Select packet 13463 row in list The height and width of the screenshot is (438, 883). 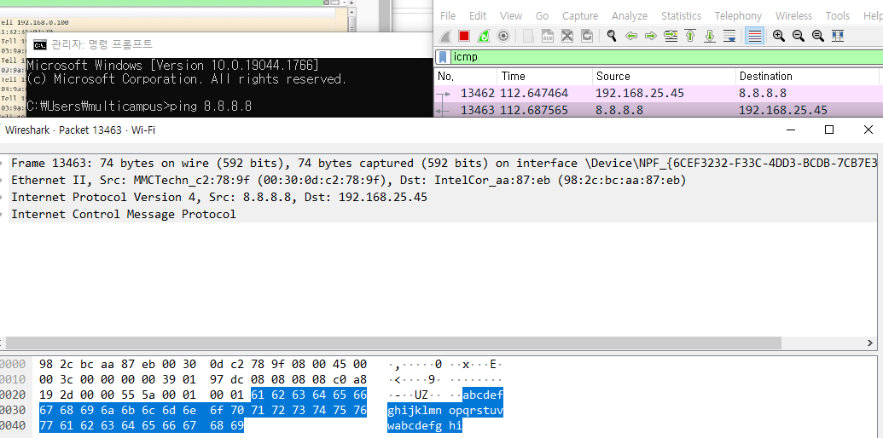pos(659,110)
